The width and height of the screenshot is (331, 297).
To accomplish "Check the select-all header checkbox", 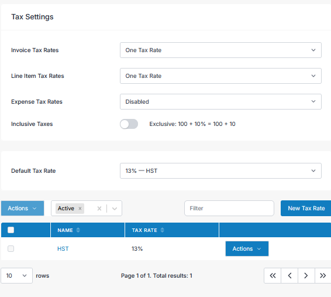I will tap(11, 230).
